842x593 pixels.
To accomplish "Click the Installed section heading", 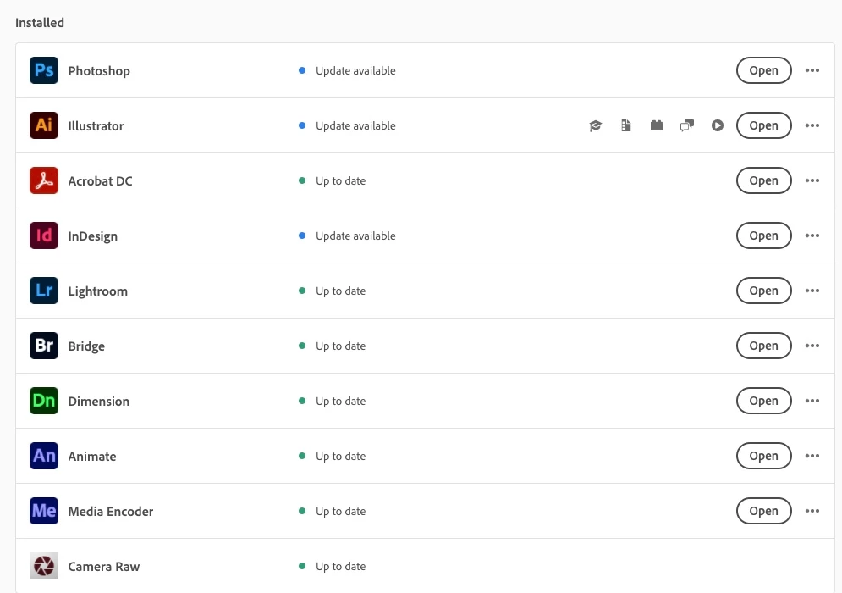I will [40, 23].
